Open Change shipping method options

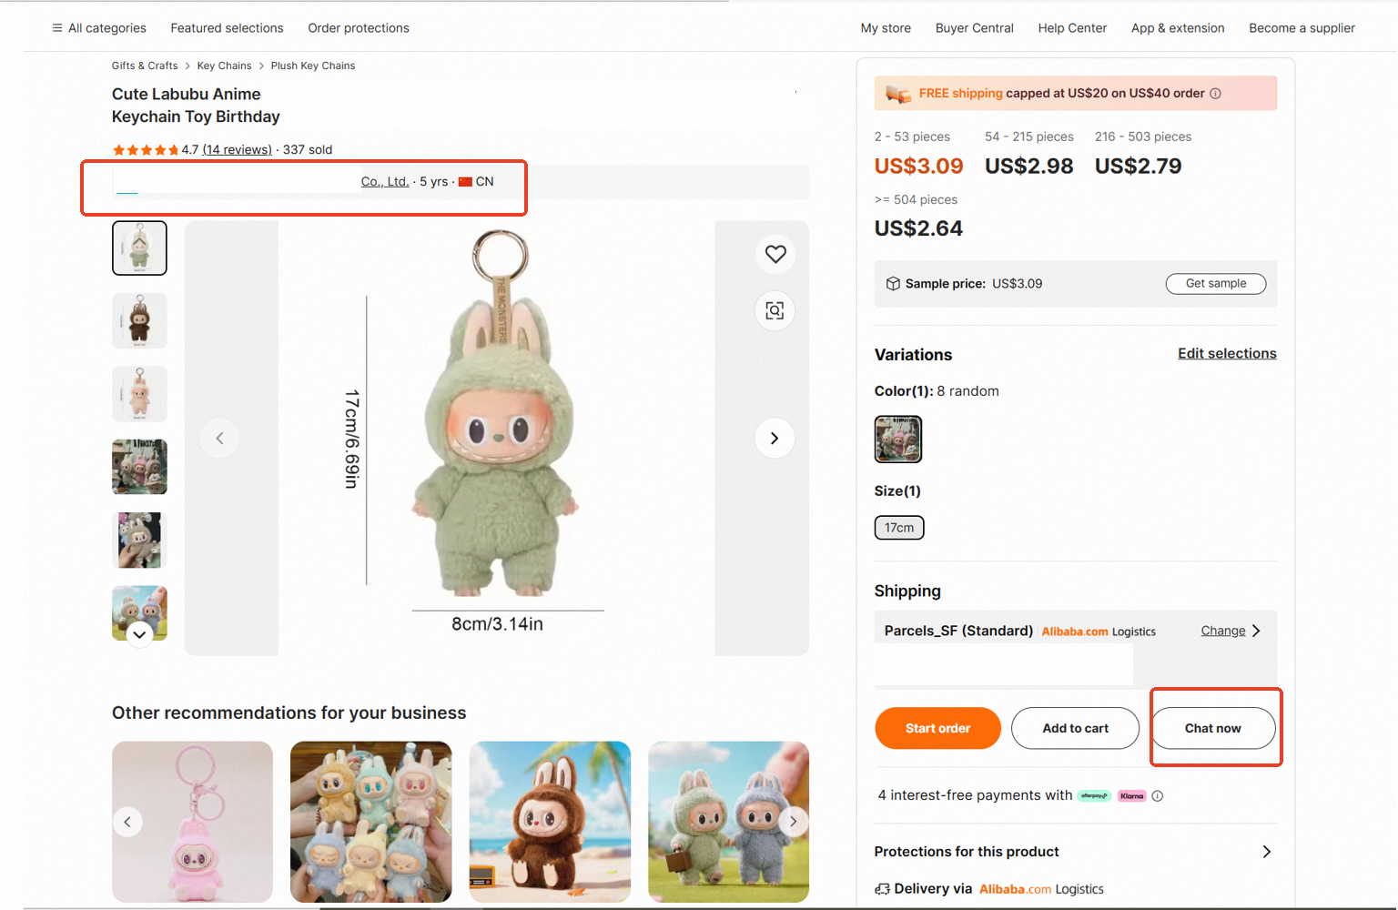click(x=1223, y=630)
